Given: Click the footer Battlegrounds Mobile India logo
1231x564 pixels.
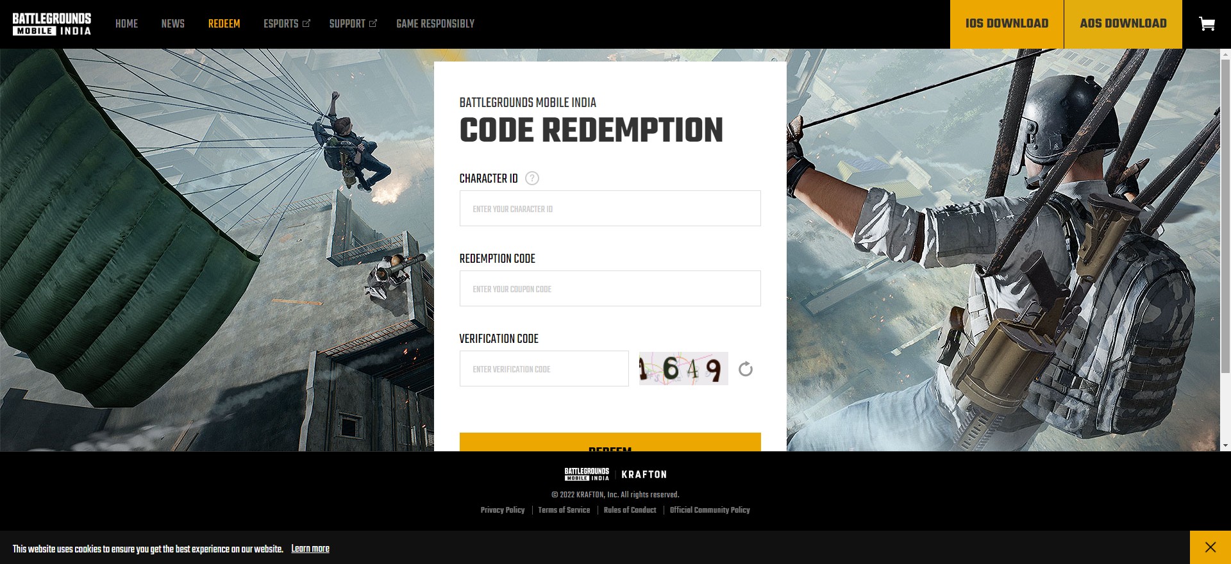Looking at the screenshot, I should (x=587, y=474).
